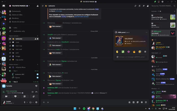This screenshot has width=177, height=111.
Task: Toggle member list visibility icon
Action: tap(148, 6)
